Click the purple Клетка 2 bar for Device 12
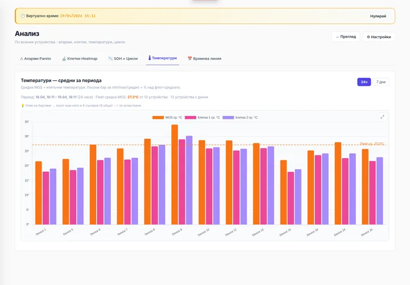410x285 pixels. tap(271, 185)
